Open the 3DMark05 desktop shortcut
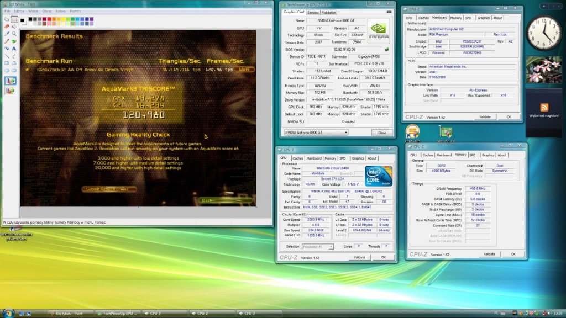Image resolution: width=566 pixels, height=318 pixels. [x=412, y=134]
